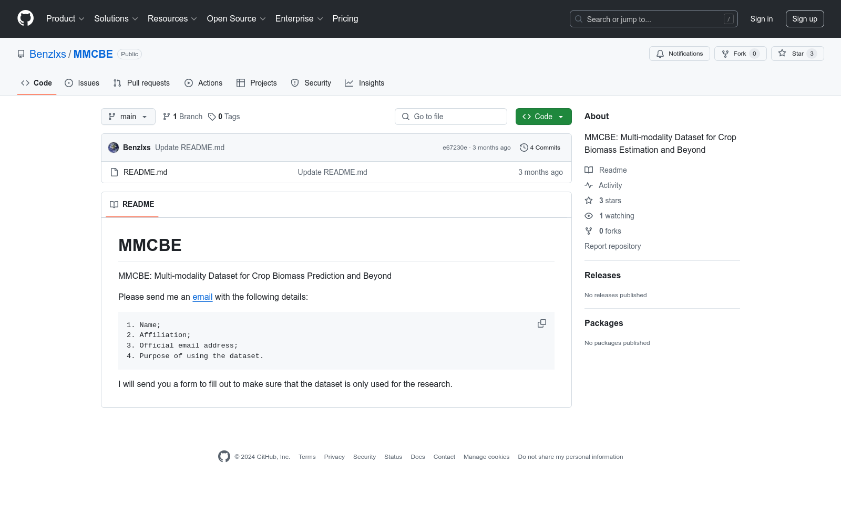
Task: Open the Insights tab
Action: [364, 83]
